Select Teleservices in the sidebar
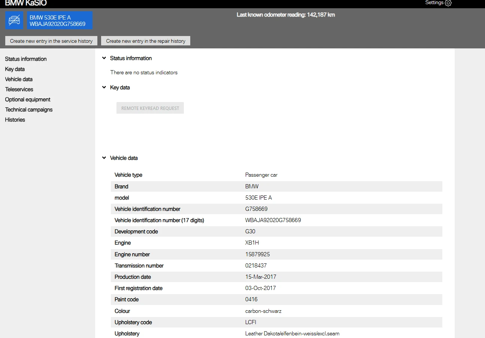This screenshot has width=485, height=338. click(x=19, y=89)
